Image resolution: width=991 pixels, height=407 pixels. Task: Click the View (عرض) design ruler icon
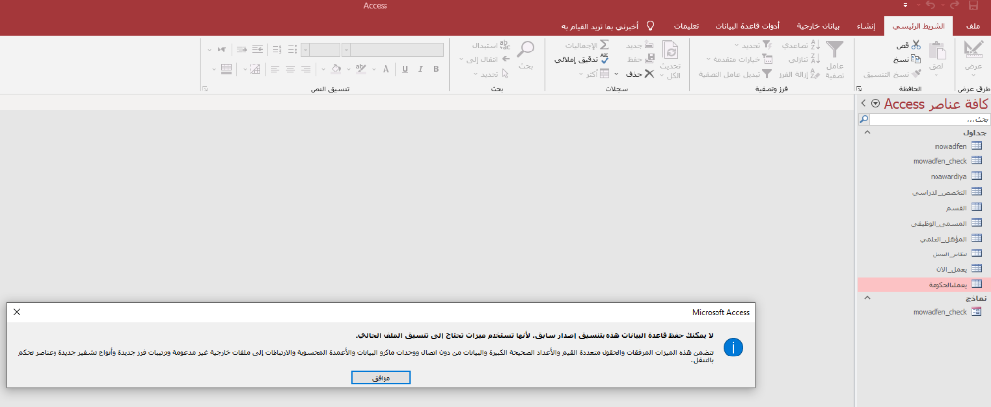point(973,51)
